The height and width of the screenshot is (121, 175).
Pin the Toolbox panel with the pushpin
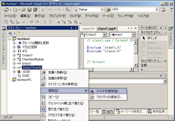pyautogui.click(x=161, y=28)
